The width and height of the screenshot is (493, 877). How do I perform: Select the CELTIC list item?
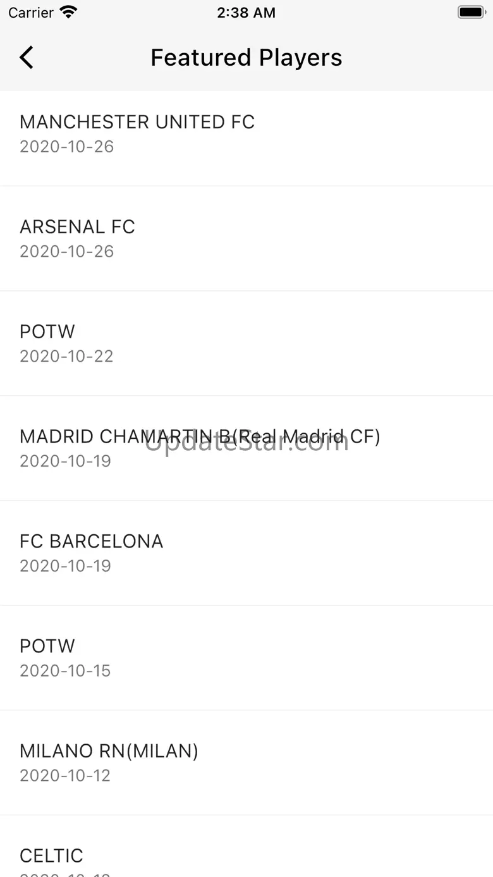(x=51, y=856)
